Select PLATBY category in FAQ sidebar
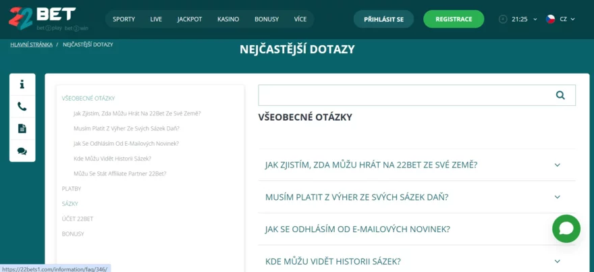594x272 pixels. pos(72,189)
